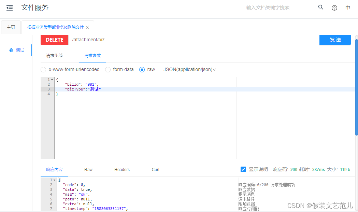358x212 pixels.
Task: Click the search magnifier icon
Action: [321, 7]
